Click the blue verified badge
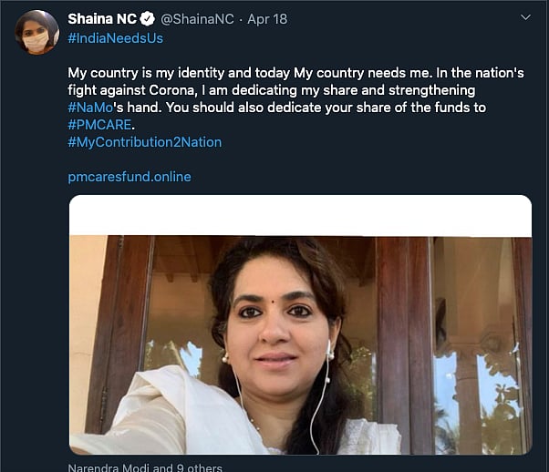This screenshot has height=472, width=549. 147,19
